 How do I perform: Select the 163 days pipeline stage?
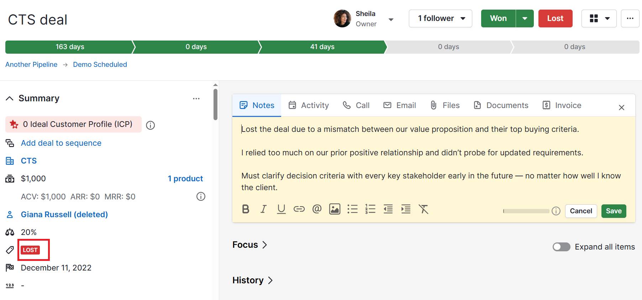(70, 47)
